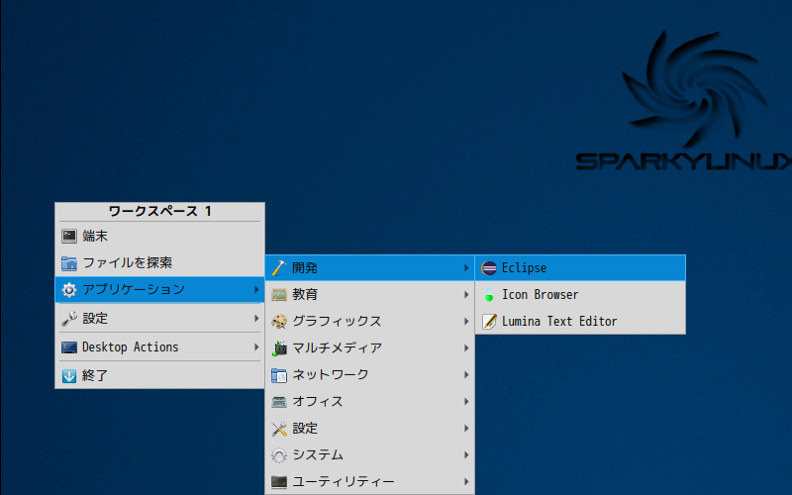Click the gear icon beside アプリケーション
The image size is (792, 495).
(69, 289)
